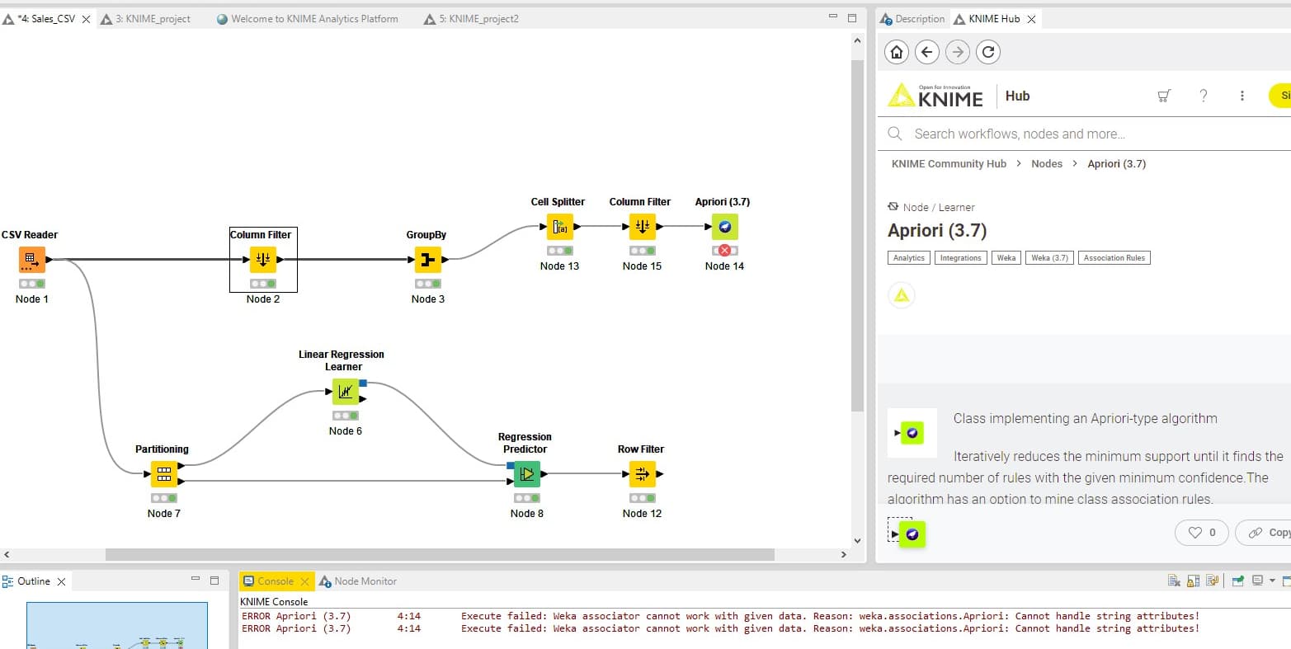The image size is (1291, 649).
Task: Pin the console view
Action: tap(1237, 581)
